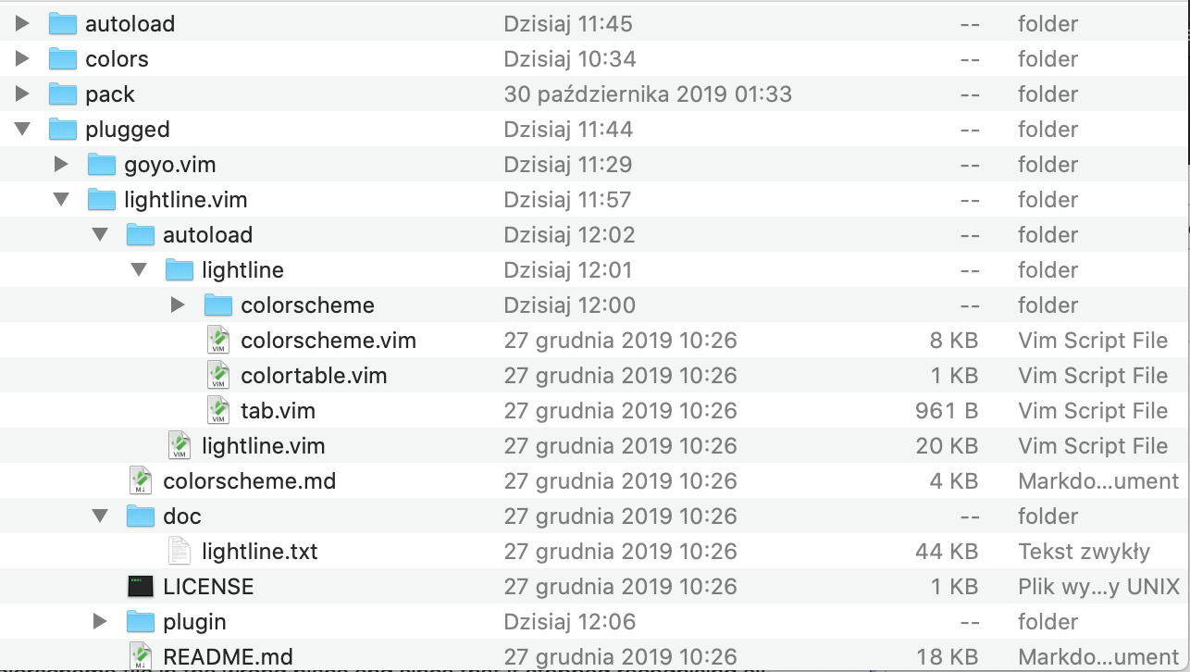Expand the goyo.vim folder
Screen dimensions: 1190x672
pyautogui.click(x=61, y=164)
